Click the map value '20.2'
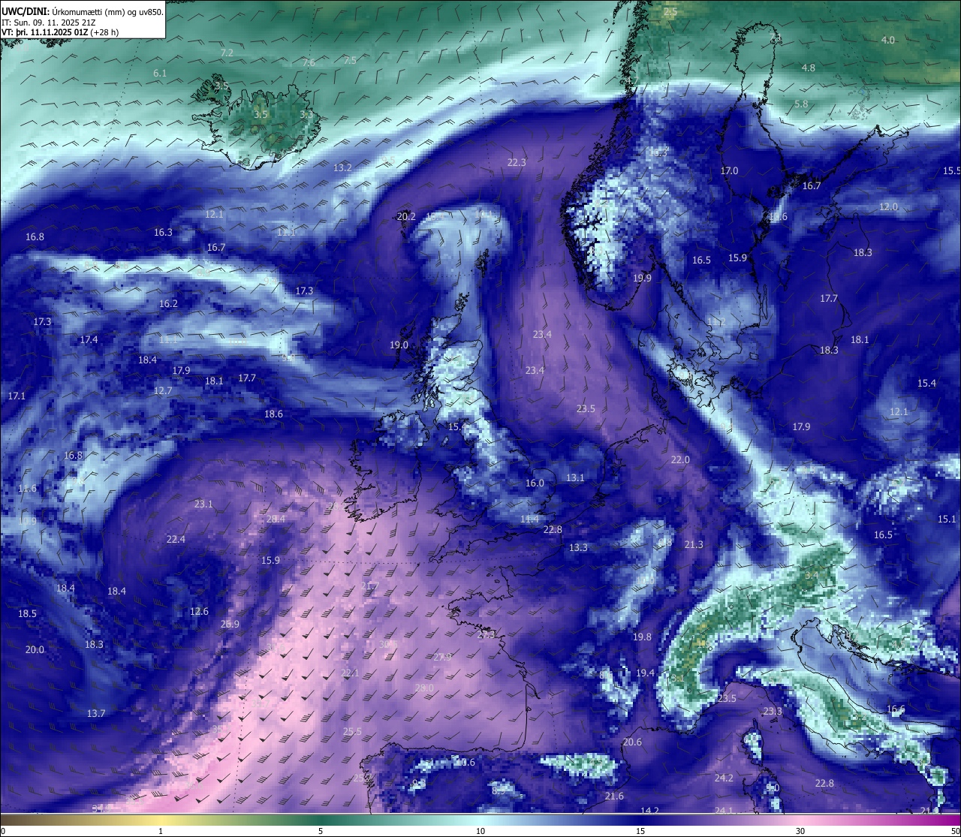Screen dimensions: 961x837 (406, 216)
